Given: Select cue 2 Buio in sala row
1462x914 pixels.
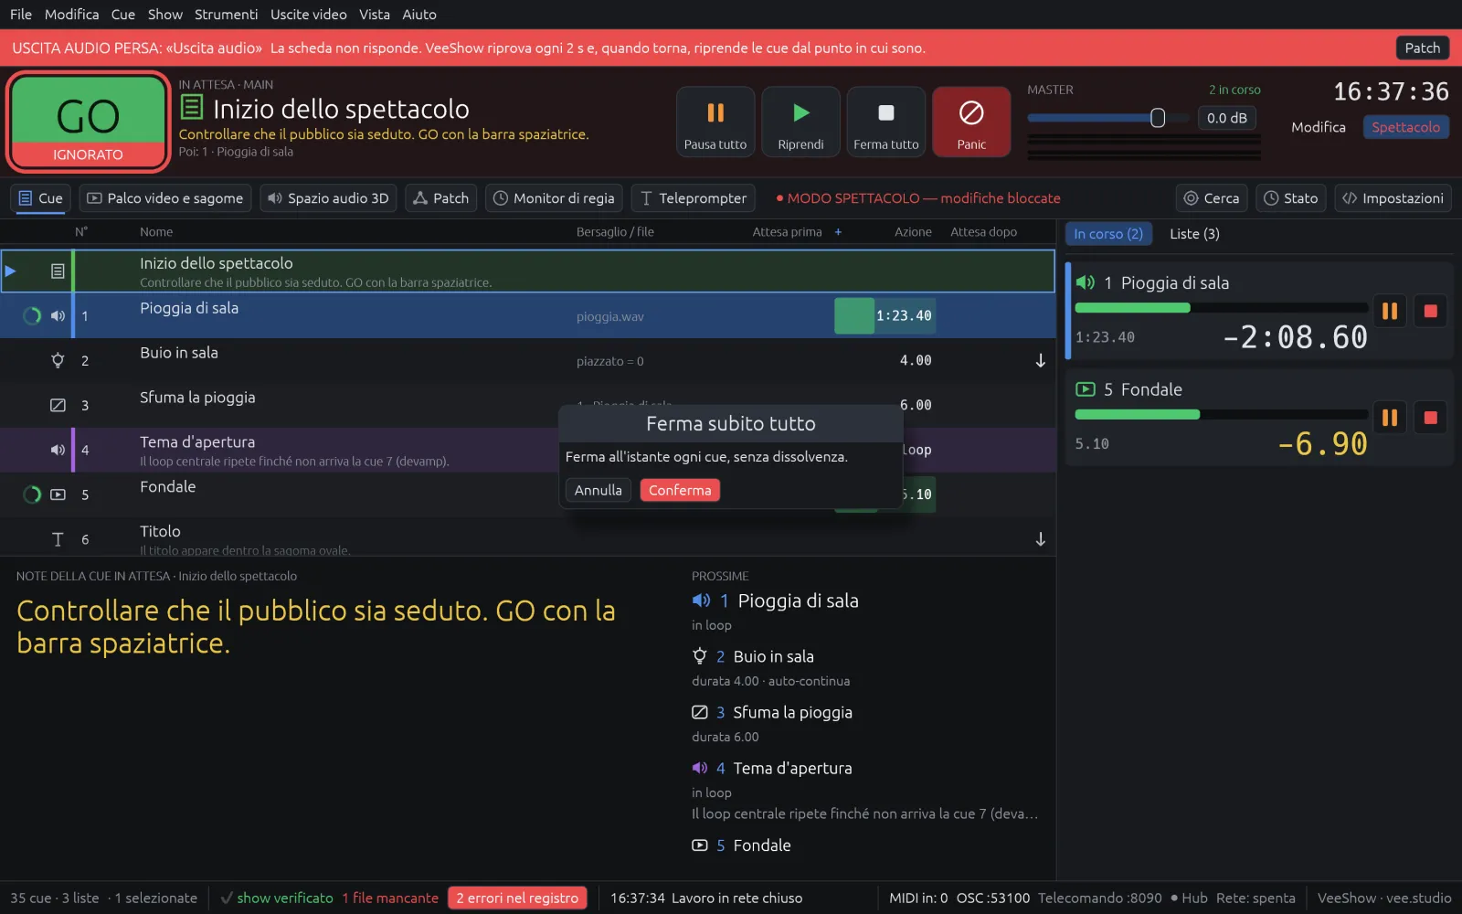Looking at the screenshot, I should (528, 360).
